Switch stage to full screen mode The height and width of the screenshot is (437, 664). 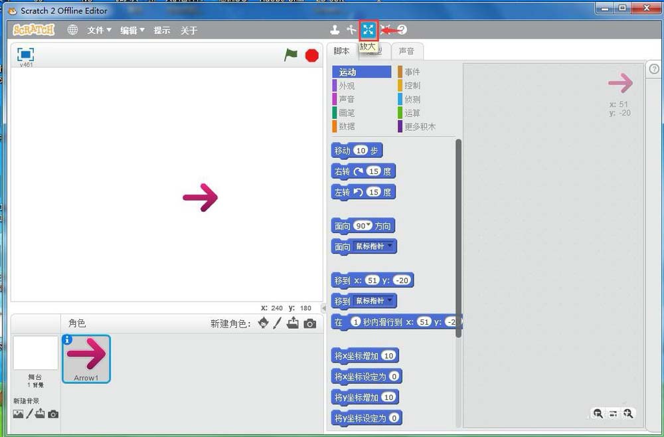[x=25, y=54]
